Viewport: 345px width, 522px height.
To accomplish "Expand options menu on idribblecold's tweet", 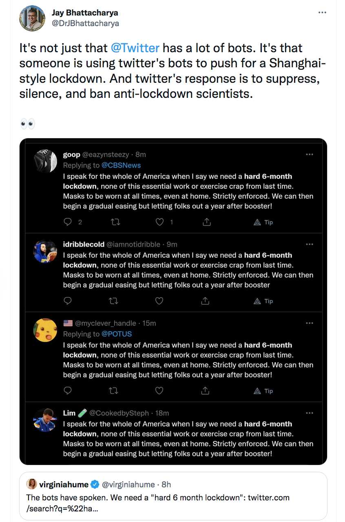I will (x=310, y=244).
